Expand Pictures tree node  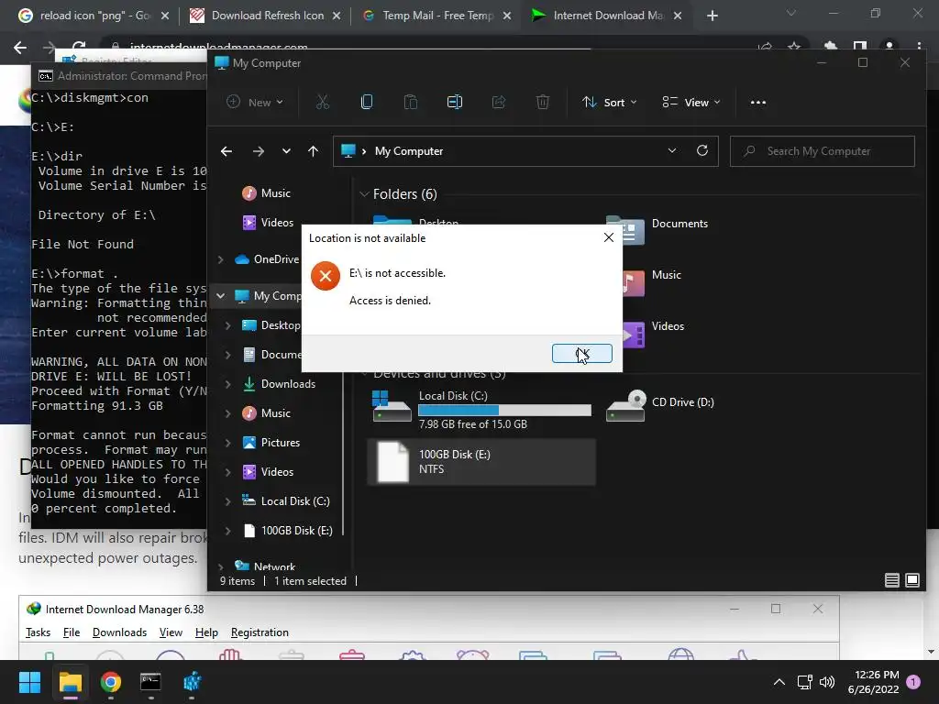coord(227,443)
